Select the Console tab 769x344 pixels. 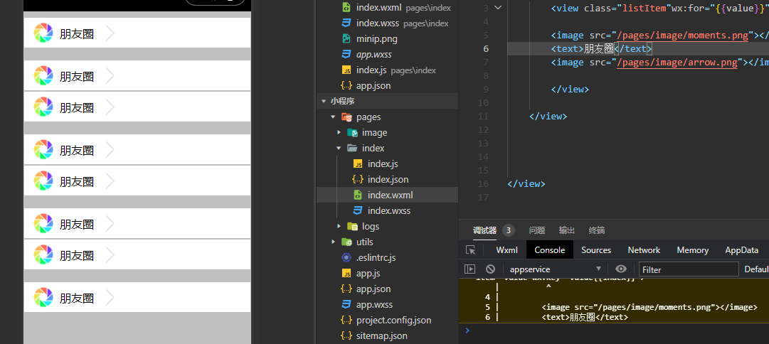550,250
